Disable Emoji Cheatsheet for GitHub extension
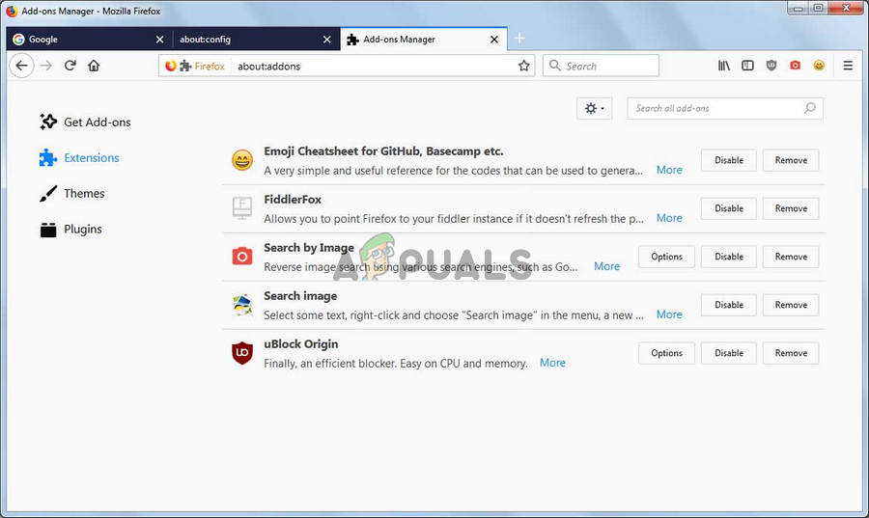Screen dimensions: 869x518 click(728, 160)
